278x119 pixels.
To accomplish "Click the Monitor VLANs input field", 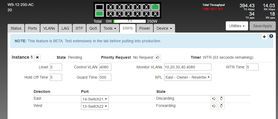I will click(x=188, y=67).
